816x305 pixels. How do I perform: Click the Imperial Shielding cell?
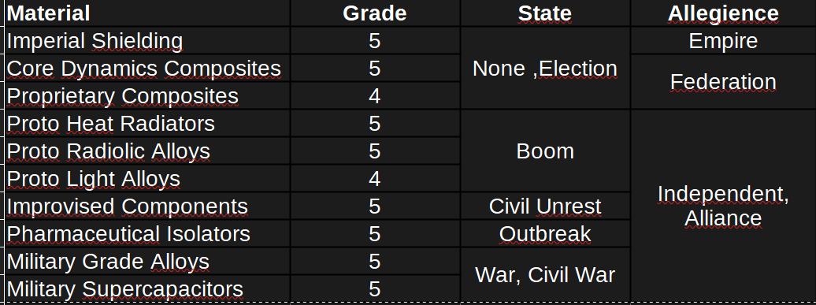pos(147,41)
